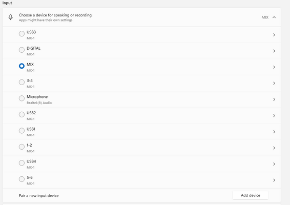The height and width of the screenshot is (205, 290).
Task: Open MIX device properties arrow
Action: pyautogui.click(x=274, y=67)
